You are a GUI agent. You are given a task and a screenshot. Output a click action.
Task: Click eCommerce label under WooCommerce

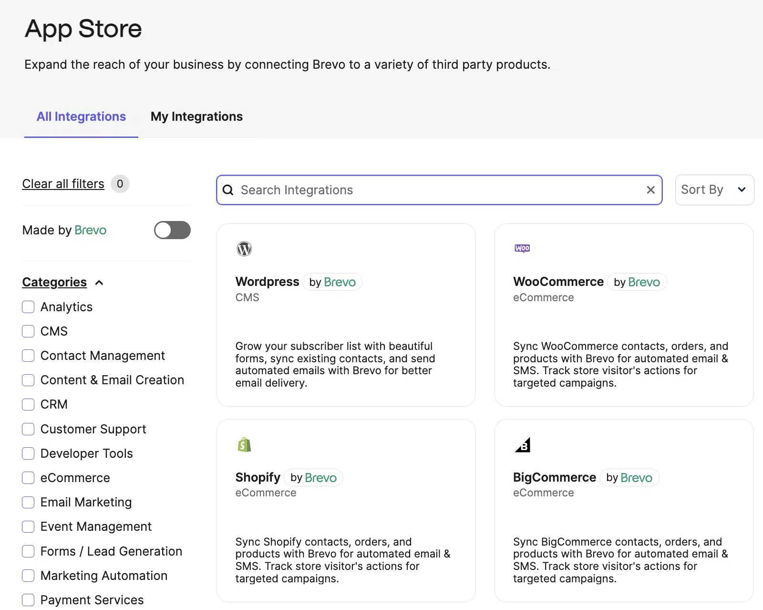point(544,297)
